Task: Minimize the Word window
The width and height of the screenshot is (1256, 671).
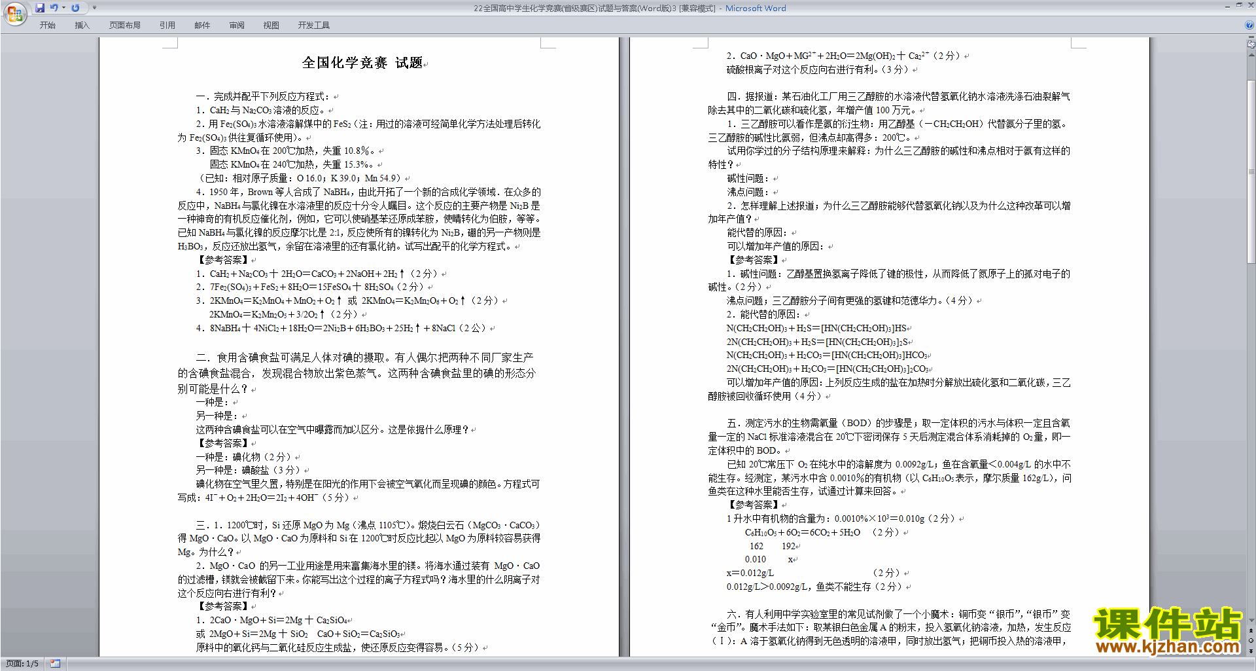Action: click(1227, 6)
